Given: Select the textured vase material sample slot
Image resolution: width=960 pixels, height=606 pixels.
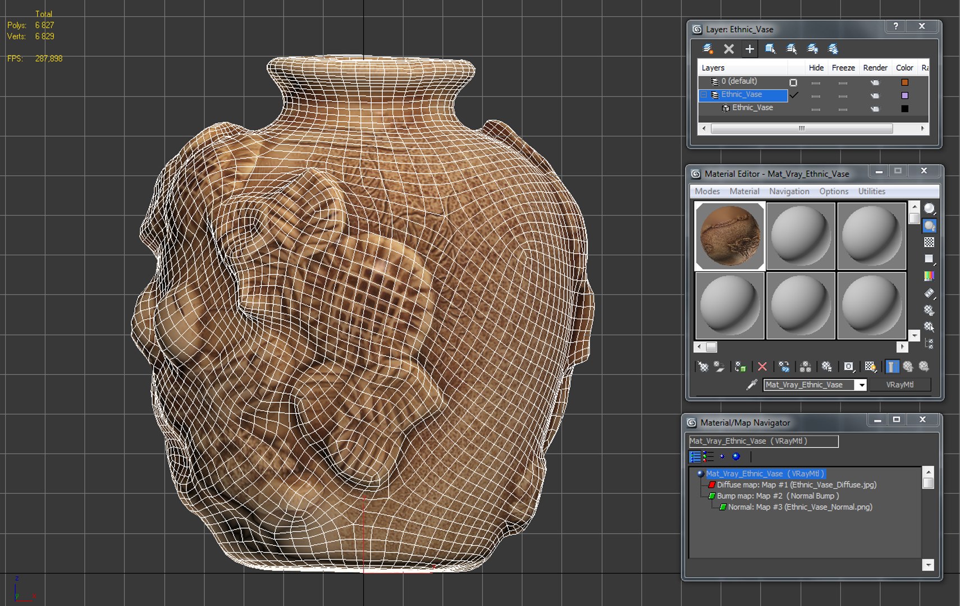Looking at the screenshot, I should pos(730,236).
